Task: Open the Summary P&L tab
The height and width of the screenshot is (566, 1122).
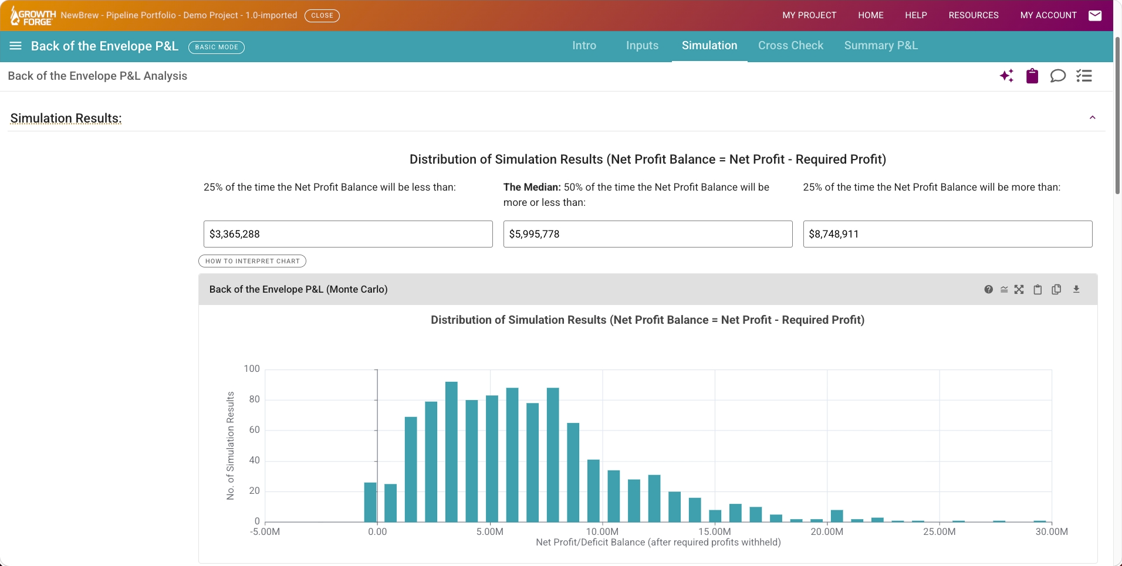Action: click(881, 46)
